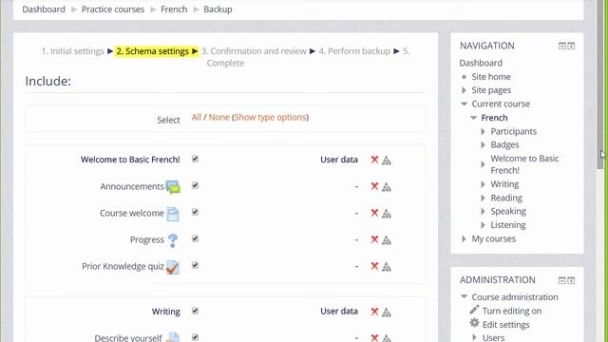Uncheck the Announcements checkbox
The height and width of the screenshot is (342, 608).
click(195, 186)
